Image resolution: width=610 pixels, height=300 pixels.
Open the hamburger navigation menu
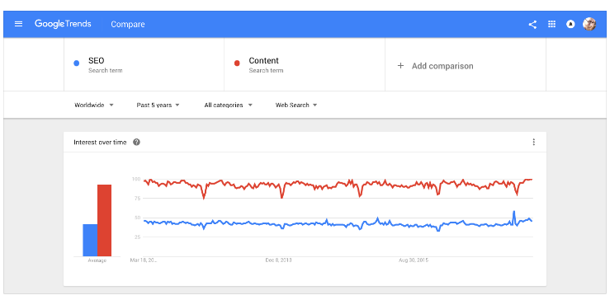click(18, 24)
